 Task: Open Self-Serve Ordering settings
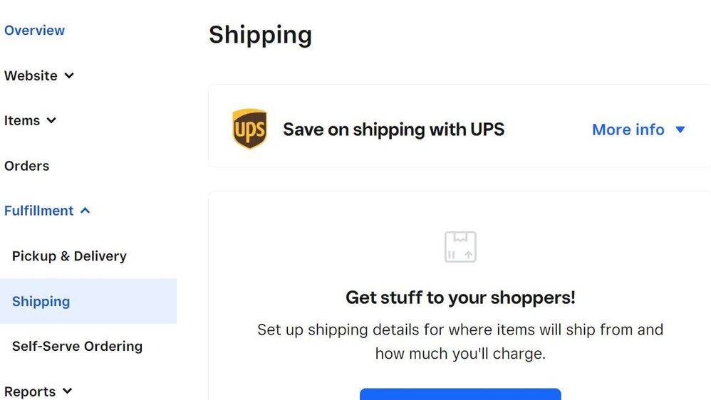pos(77,347)
